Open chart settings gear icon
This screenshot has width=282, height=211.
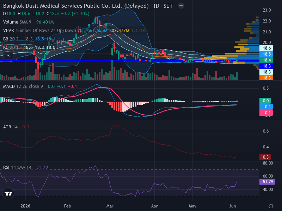click(x=271, y=206)
